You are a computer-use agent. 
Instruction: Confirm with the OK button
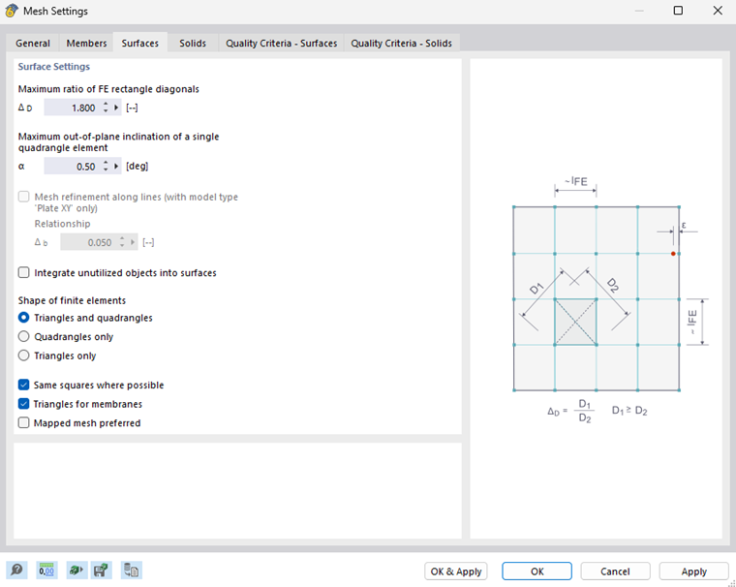[x=537, y=572]
